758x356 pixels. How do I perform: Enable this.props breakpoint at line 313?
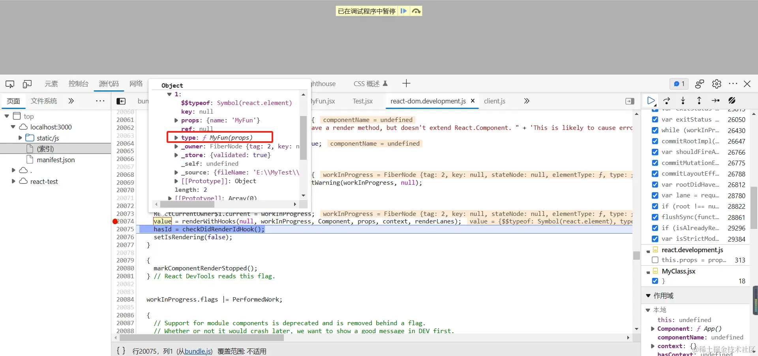655,260
